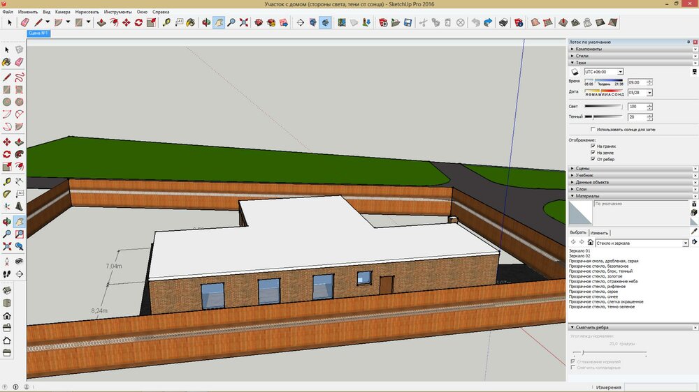This screenshot has width=699, height=392.
Task: Open the 'Сцена №1' scene tab
Action: [x=38, y=33]
